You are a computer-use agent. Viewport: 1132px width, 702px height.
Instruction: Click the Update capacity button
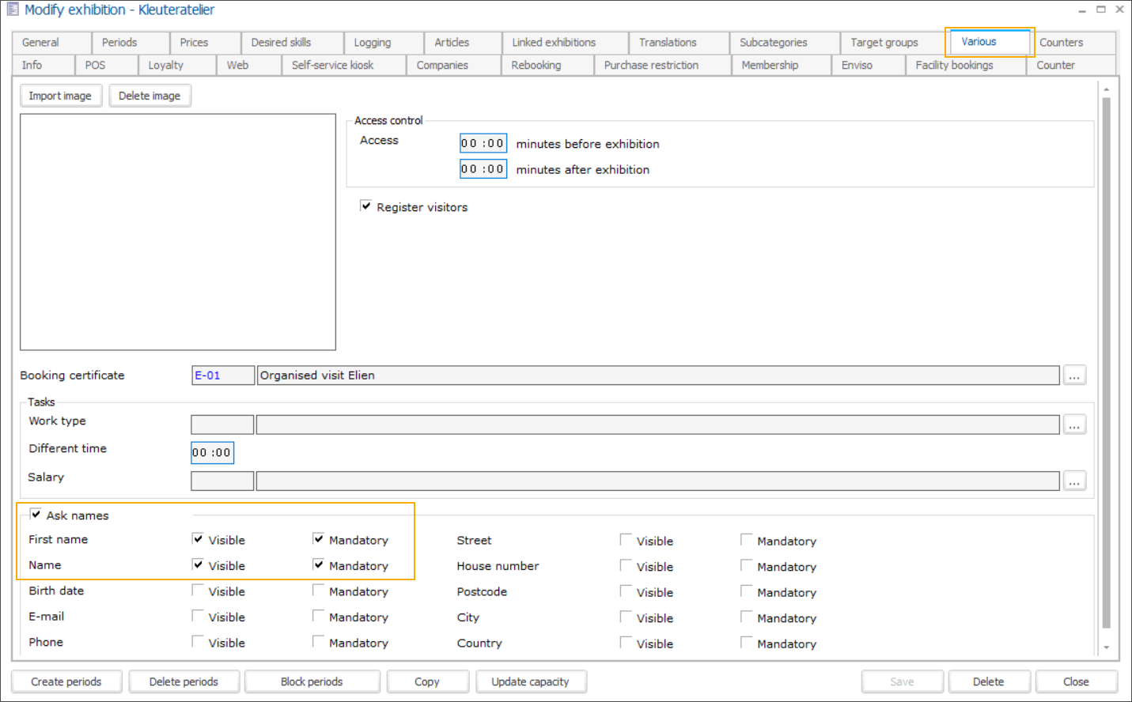[x=530, y=681]
